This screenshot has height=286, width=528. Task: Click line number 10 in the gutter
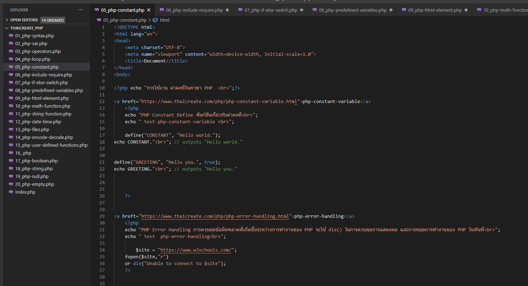[102, 88]
